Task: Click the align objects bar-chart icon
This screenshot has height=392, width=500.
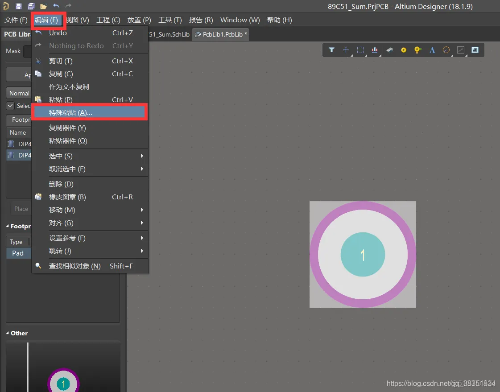Action: [375, 50]
